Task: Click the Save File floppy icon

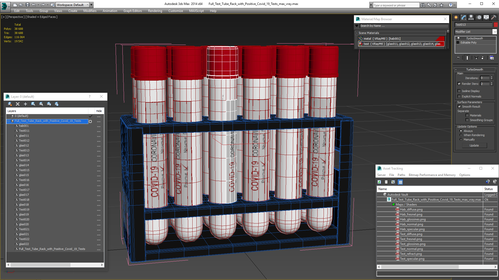Action: pyautogui.click(x=27, y=5)
